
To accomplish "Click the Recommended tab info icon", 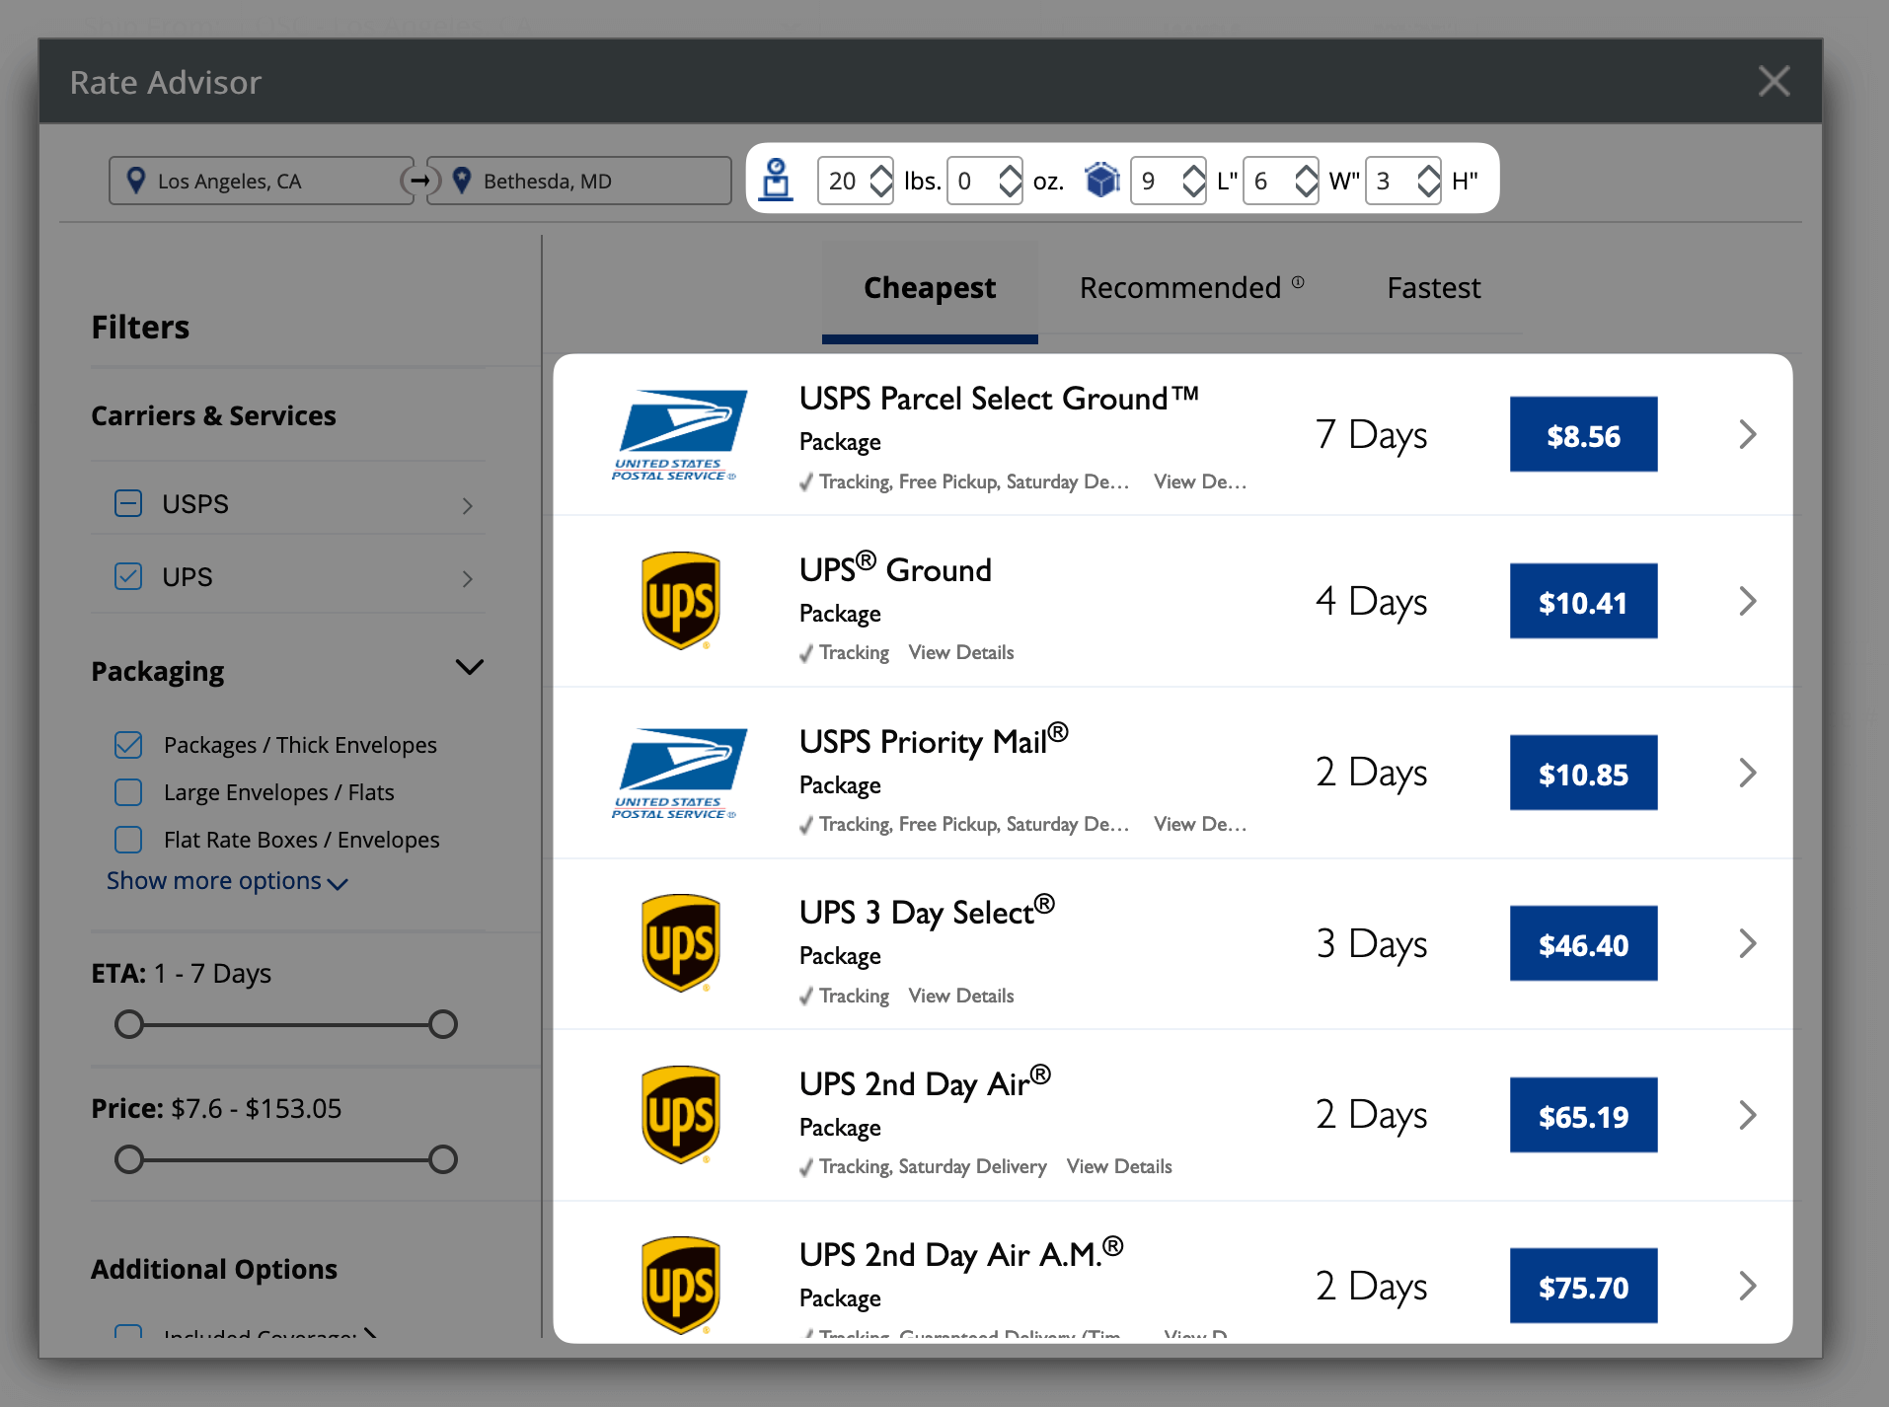I will pos(1298,282).
